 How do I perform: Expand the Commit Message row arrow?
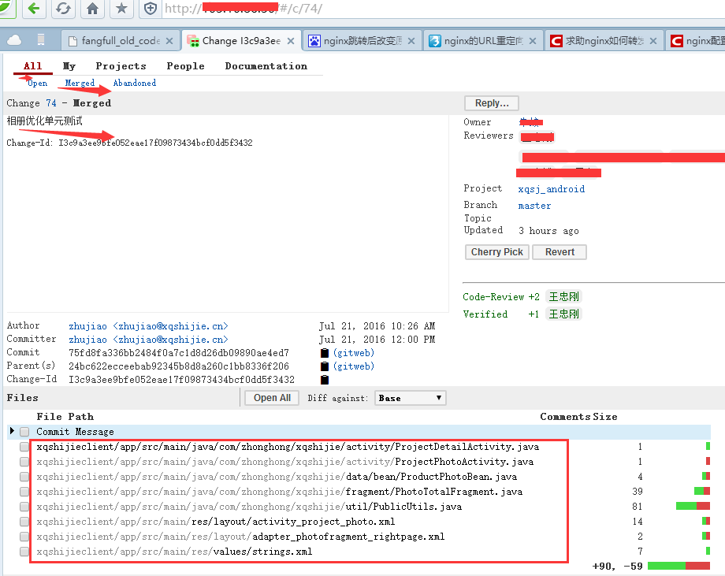click(x=12, y=431)
